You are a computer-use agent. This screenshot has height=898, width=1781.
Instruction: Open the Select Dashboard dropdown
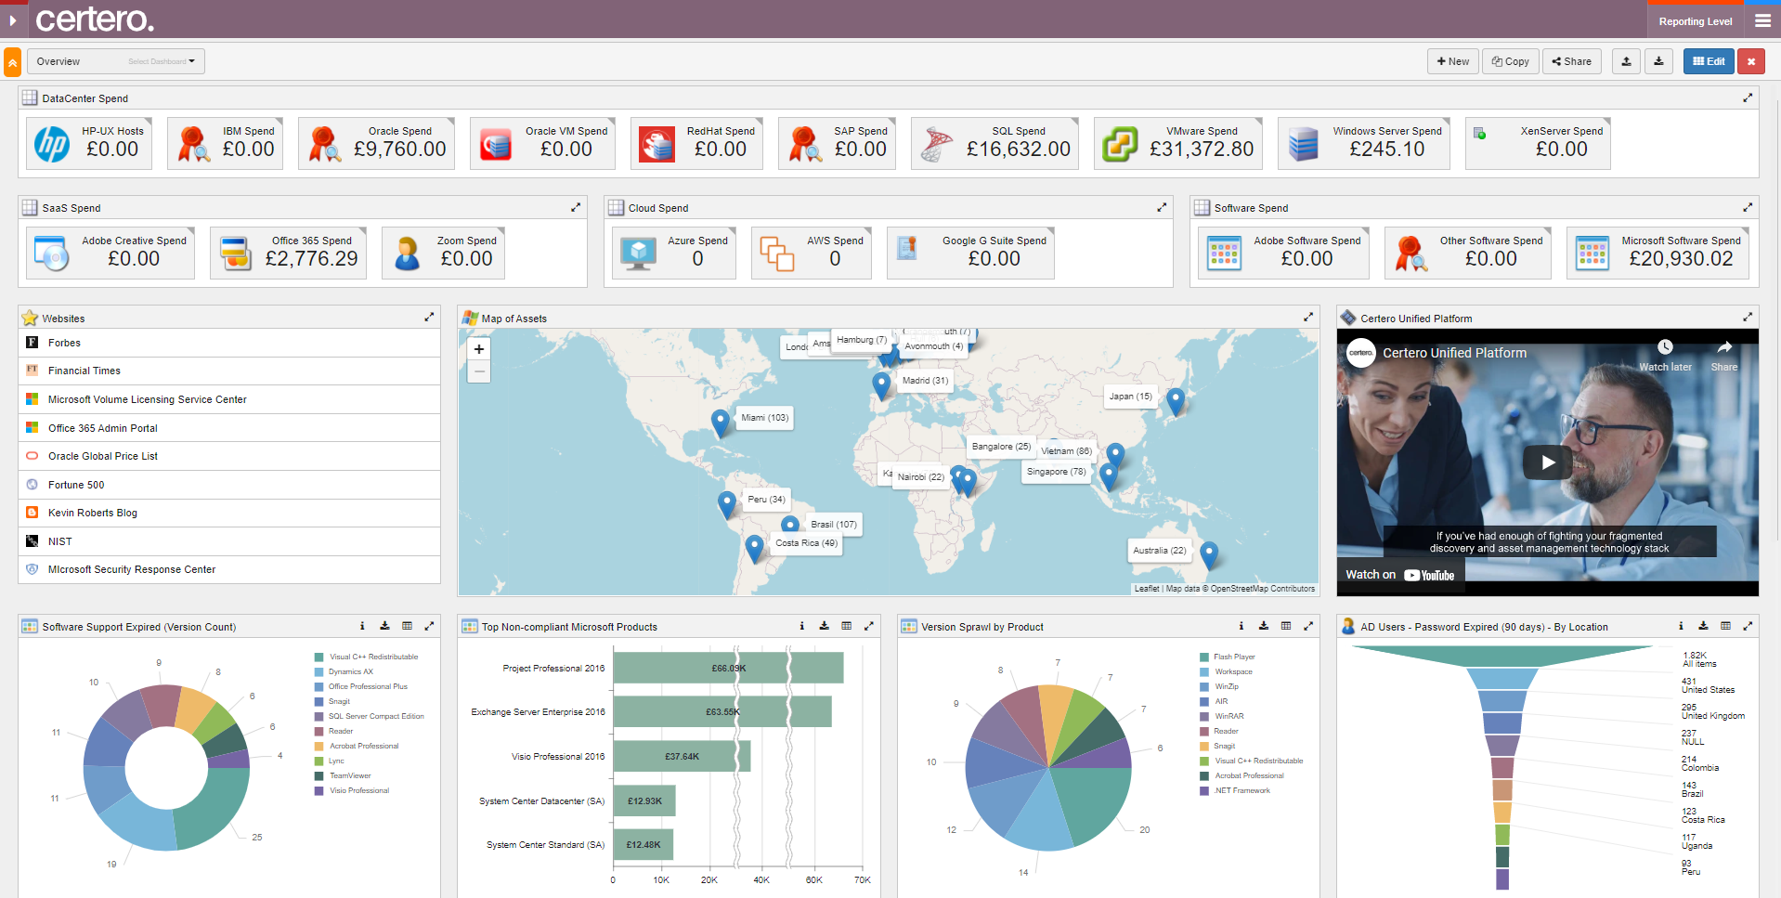(x=162, y=61)
